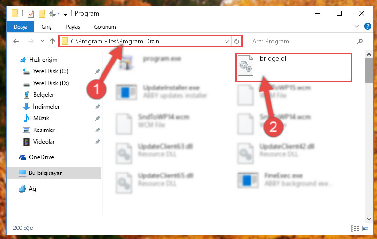This screenshot has height=239, width=377.
Task: Open Yerel Disk (D:) in sidebar
Action: (x=50, y=83)
